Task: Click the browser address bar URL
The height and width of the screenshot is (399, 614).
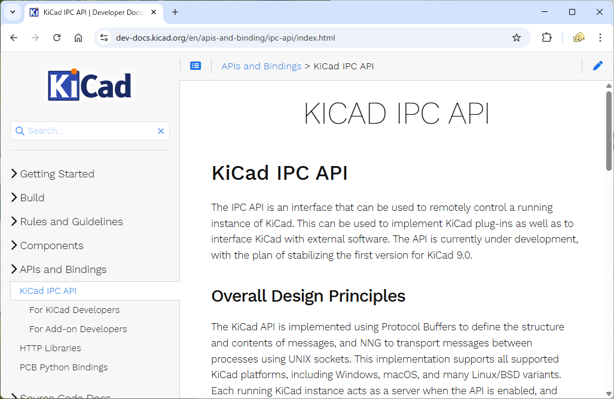Action: pos(225,38)
